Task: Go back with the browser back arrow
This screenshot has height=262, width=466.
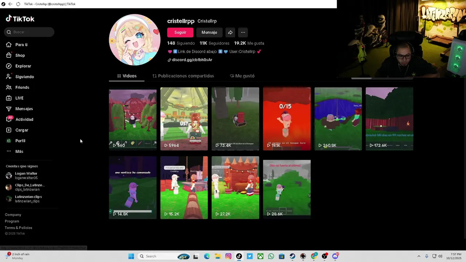Action: point(10,4)
